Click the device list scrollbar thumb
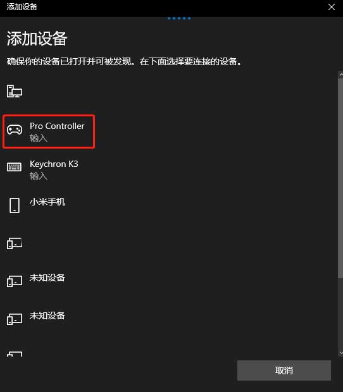The image size is (343, 392). pos(340,178)
